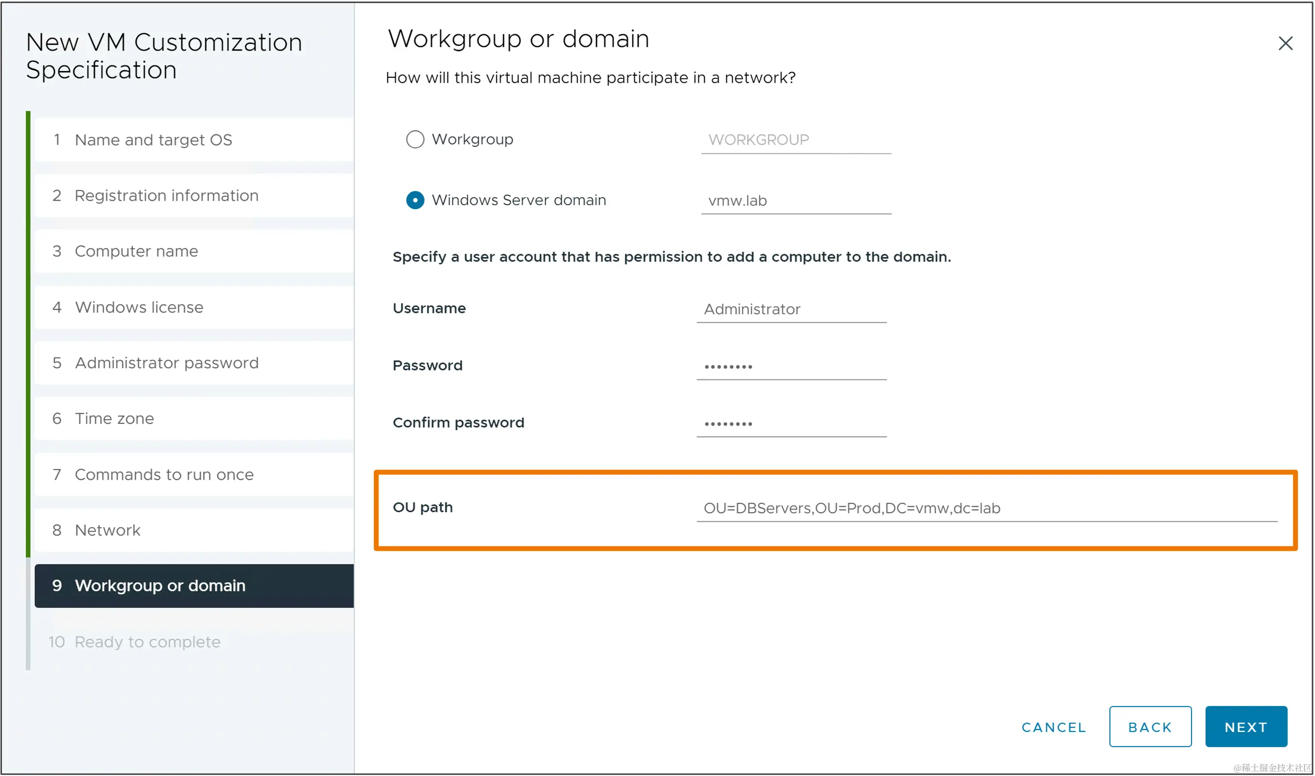Viewport: 1315px width, 776px height.
Task: Click into the Password field
Action: click(791, 367)
